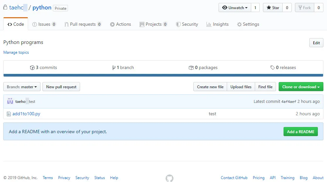327x182 pixels.
Task: Open the Privacy footer link
Action: coord(64,178)
